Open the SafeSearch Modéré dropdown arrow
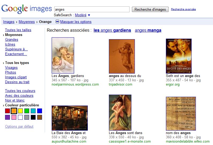Viewport: 213px width, 145px height. click(x=89, y=15)
